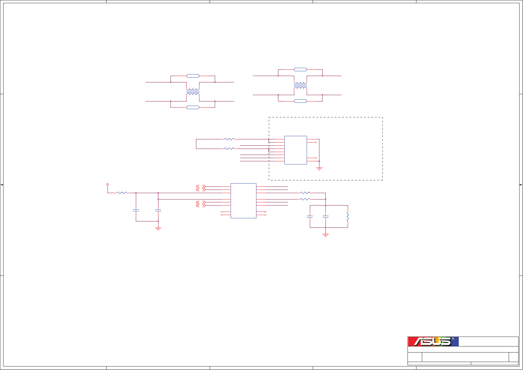Select the capsule component below the right choke

point(300,101)
